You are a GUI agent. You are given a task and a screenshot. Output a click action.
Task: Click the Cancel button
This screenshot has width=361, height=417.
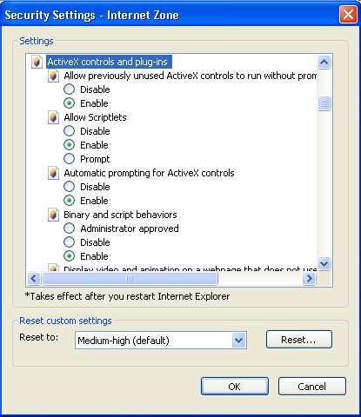(312, 387)
